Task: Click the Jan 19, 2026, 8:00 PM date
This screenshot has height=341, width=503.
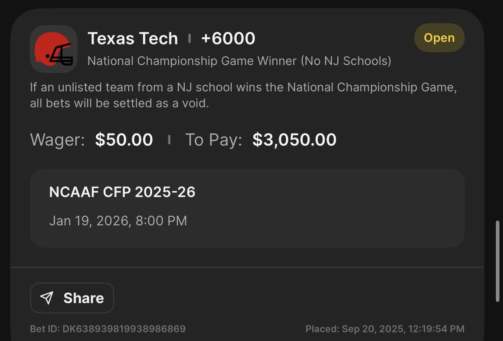Action: 118,220
